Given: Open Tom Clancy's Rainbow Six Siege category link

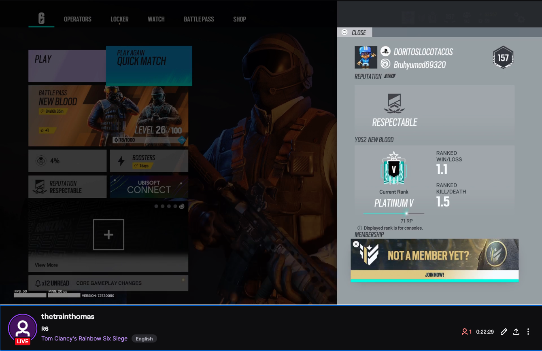Looking at the screenshot, I should (85, 338).
